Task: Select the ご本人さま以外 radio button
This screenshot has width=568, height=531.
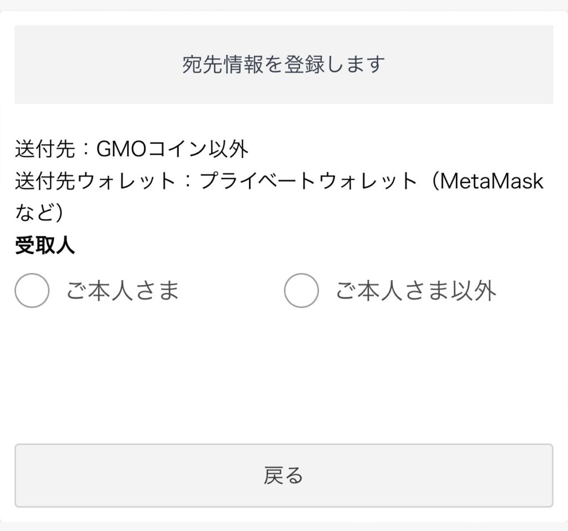Action: coord(301,291)
